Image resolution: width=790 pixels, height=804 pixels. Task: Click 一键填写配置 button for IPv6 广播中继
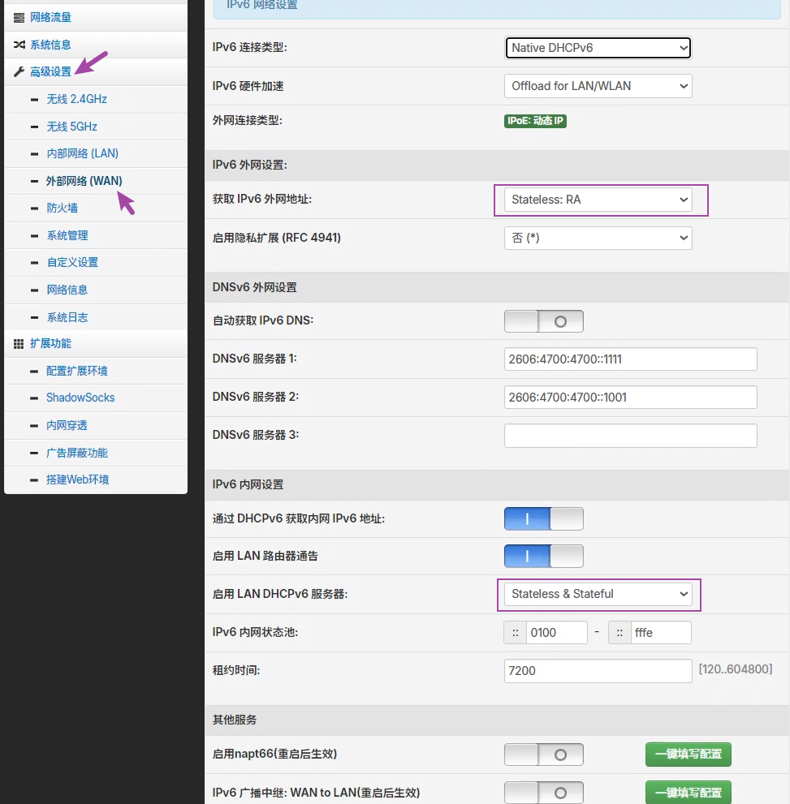click(688, 793)
